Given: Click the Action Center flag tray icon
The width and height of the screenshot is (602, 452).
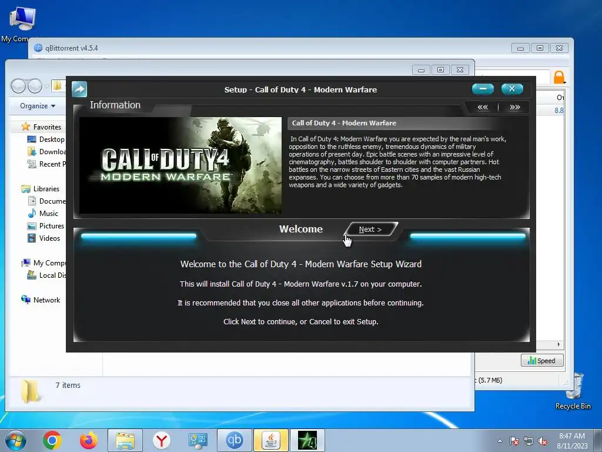Looking at the screenshot, I should (x=514, y=441).
